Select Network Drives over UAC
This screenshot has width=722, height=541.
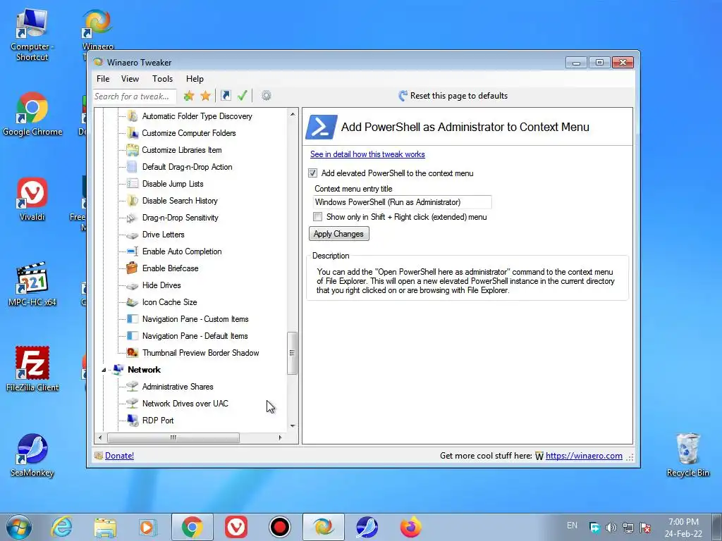pyautogui.click(x=185, y=404)
